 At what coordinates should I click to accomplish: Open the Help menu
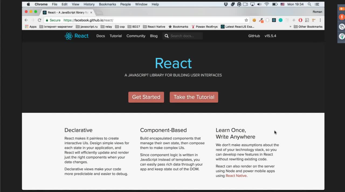(x=155, y=4)
